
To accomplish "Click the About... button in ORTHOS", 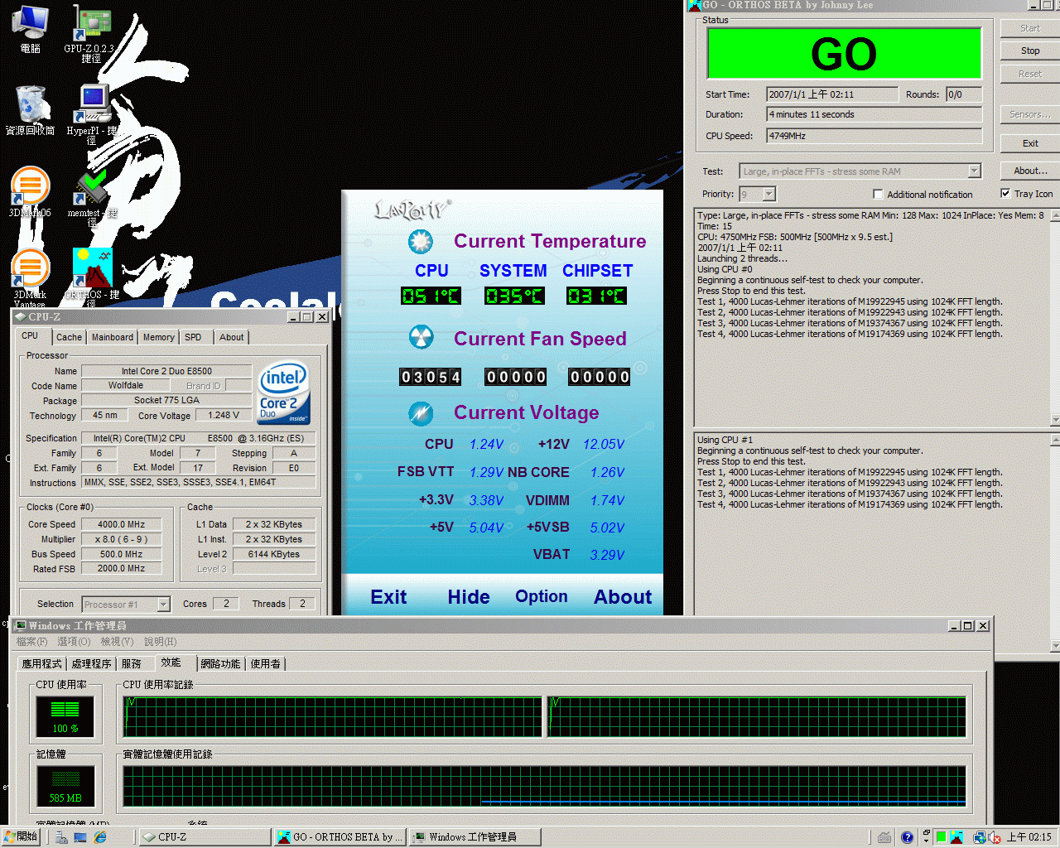I will click(x=1030, y=171).
